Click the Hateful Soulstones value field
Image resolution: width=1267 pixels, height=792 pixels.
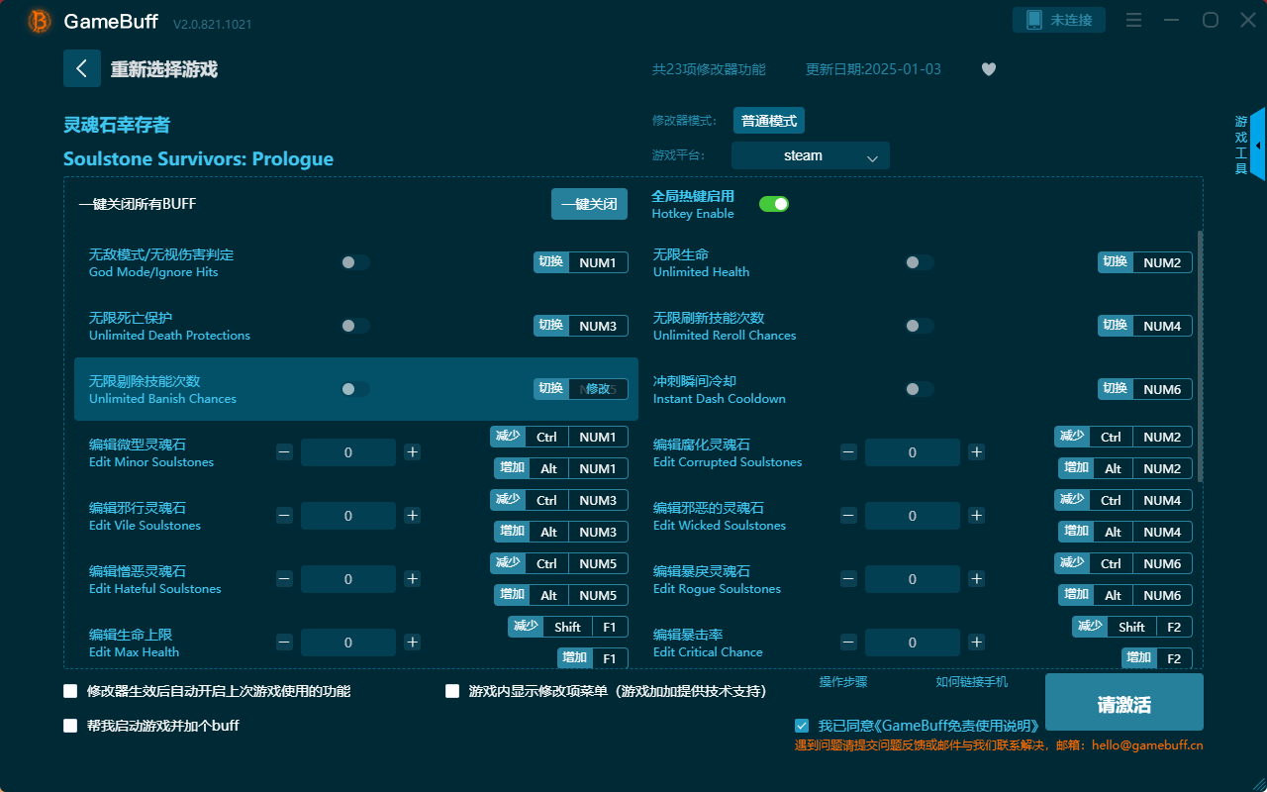(x=348, y=579)
